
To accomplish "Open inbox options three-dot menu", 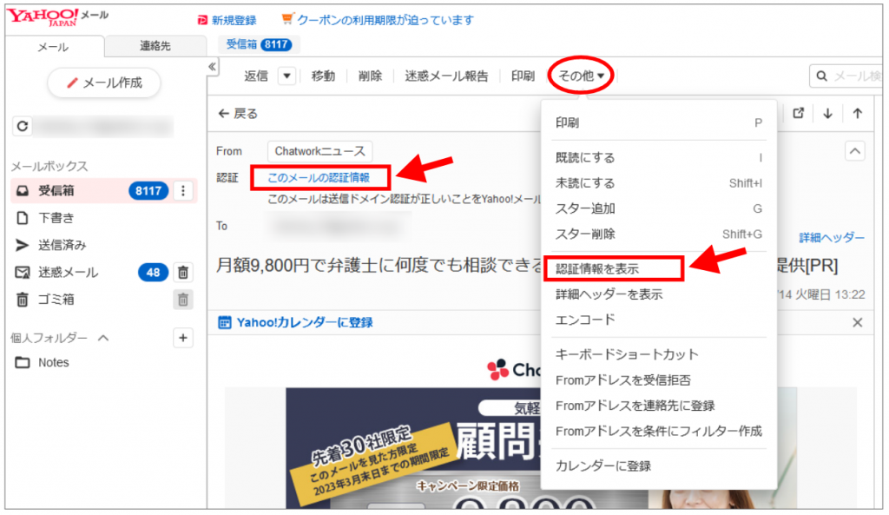I will [x=183, y=191].
